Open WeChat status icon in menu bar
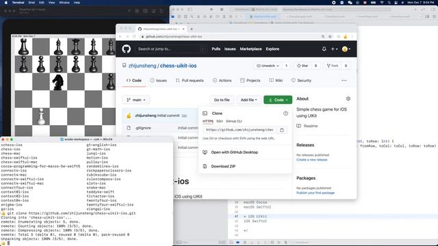 [350, 3]
